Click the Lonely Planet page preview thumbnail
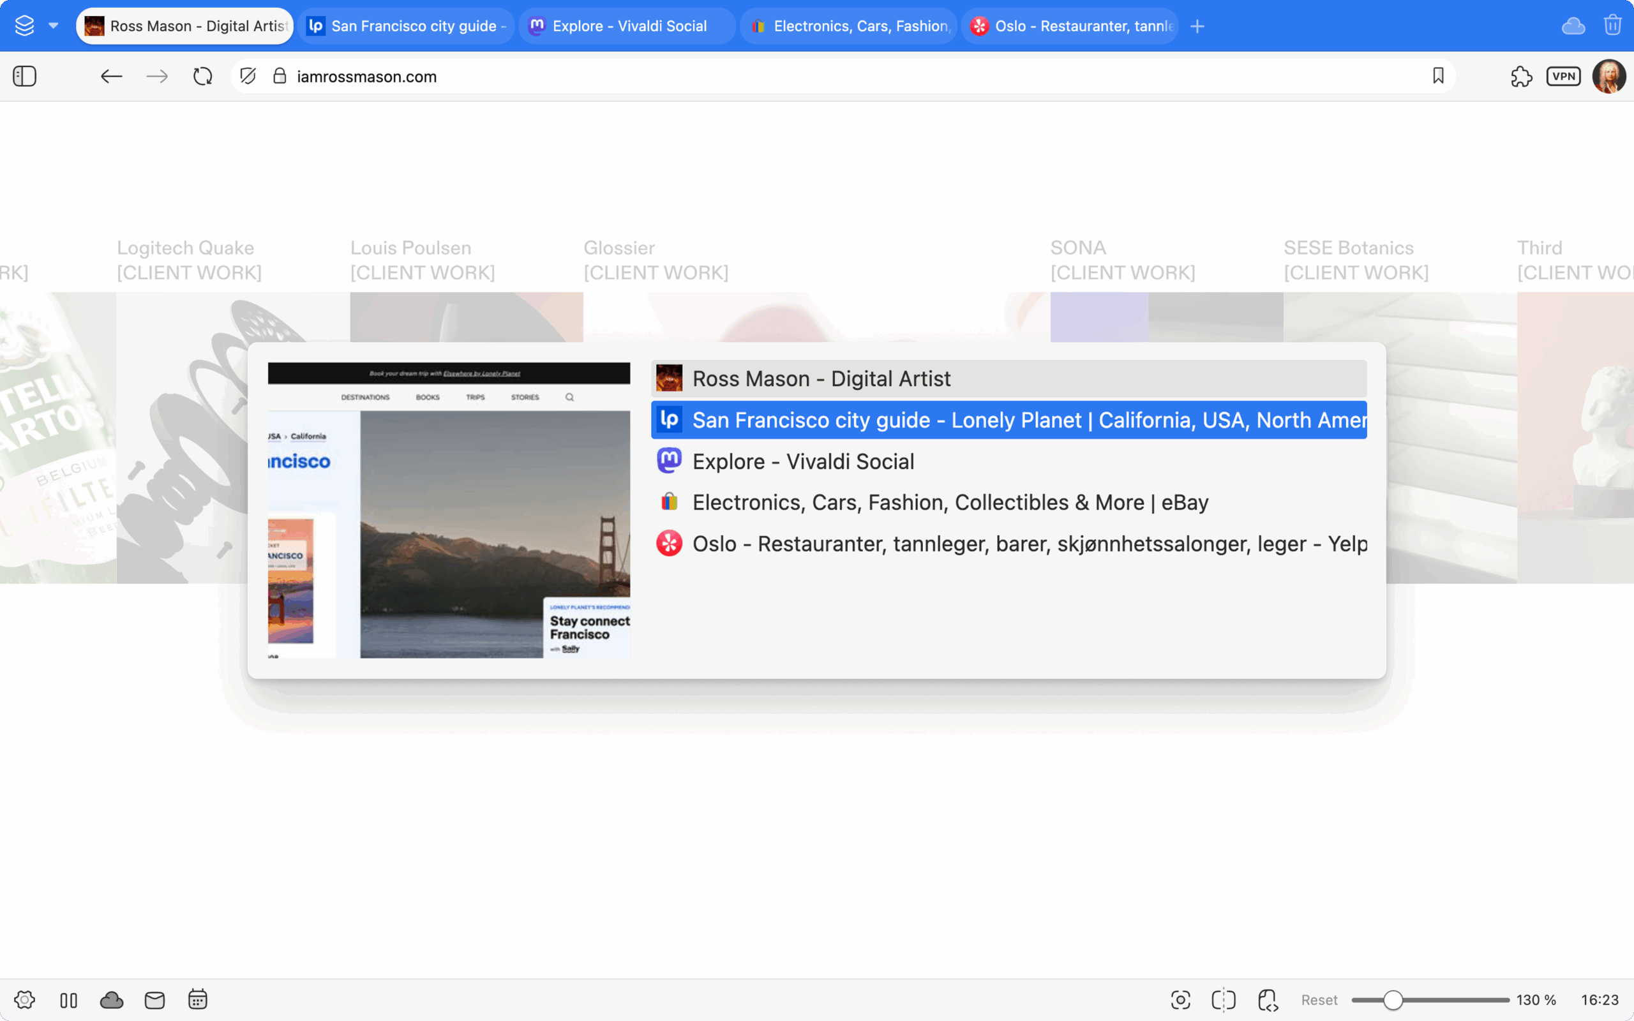 click(449, 511)
